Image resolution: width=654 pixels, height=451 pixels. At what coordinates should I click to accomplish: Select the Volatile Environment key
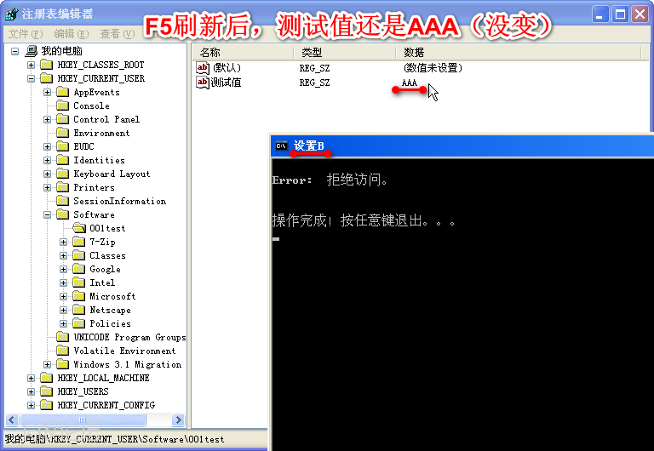click(124, 351)
